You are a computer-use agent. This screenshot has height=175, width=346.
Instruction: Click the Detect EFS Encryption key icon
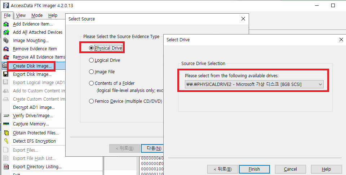click(x=6, y=141)
